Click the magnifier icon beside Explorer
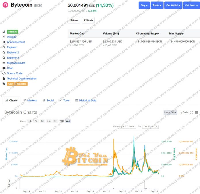Viewport: 200px width, 194px height. 4,47
